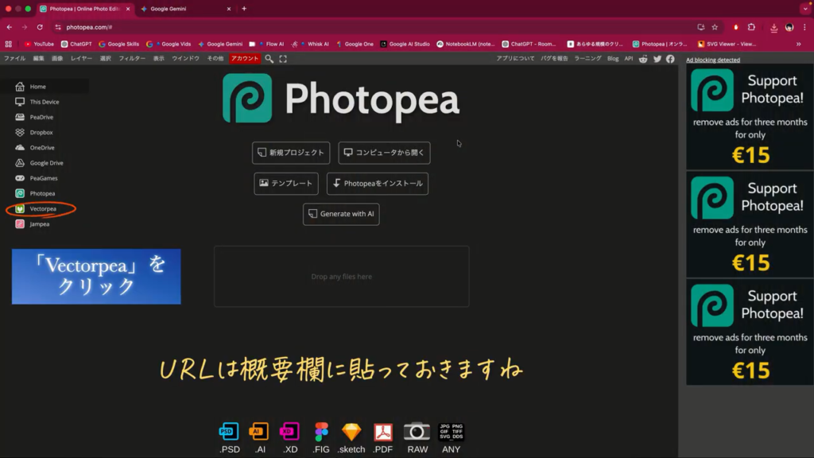
Task: Toggle fullscreen mode icon in menu bar
Action: 283,59
